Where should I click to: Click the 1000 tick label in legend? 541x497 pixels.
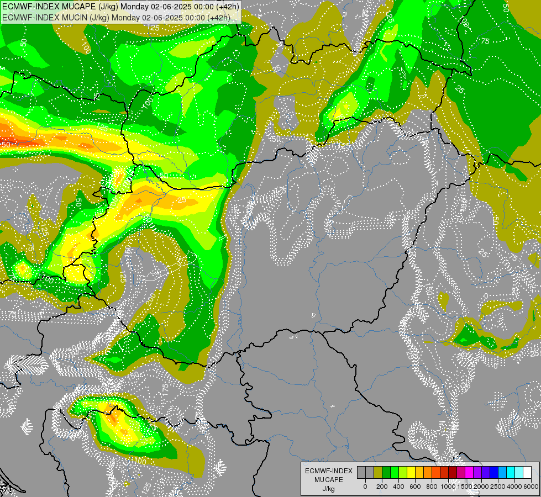[448, 487]
